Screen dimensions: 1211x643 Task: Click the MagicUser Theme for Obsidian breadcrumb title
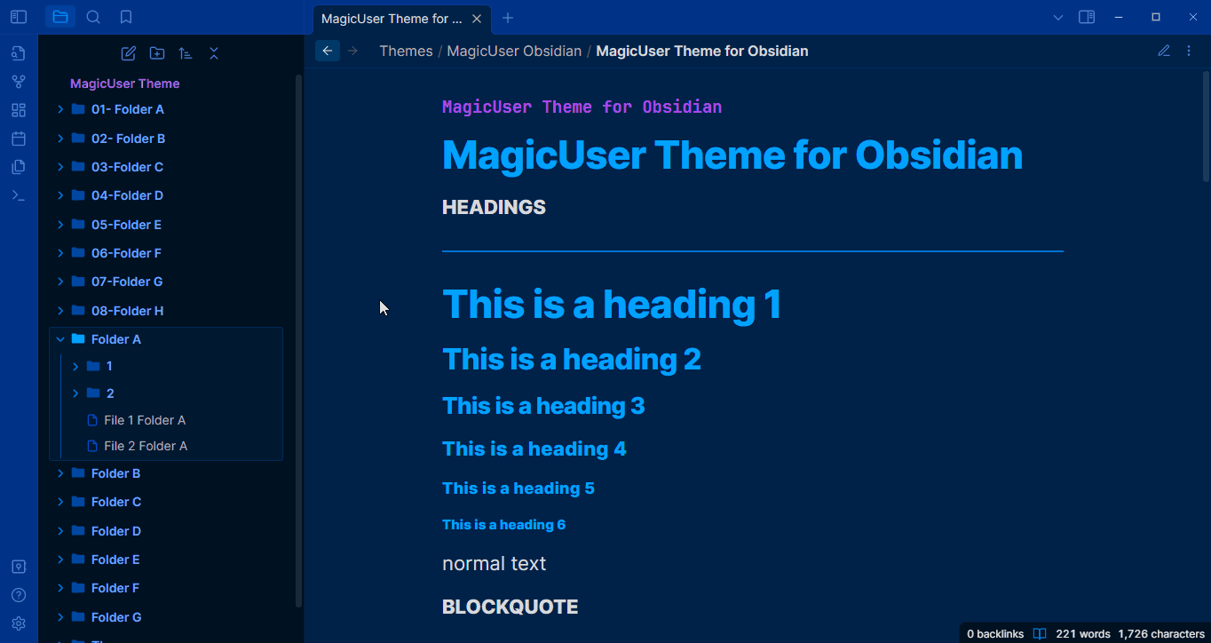[702, 51]
